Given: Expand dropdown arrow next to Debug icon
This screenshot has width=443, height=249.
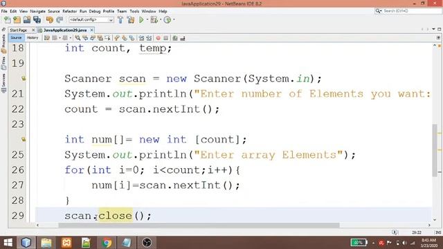Looking at the screenshot, I should (161, 20).
